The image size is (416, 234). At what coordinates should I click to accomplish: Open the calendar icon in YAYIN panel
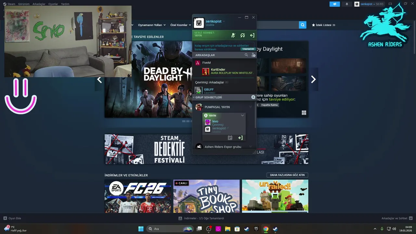point(230,138)
